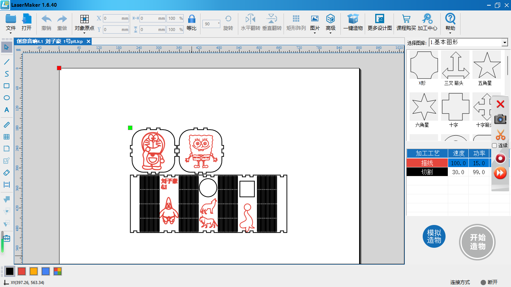
Task: Click the Y position input field
Action: point(116,29)
